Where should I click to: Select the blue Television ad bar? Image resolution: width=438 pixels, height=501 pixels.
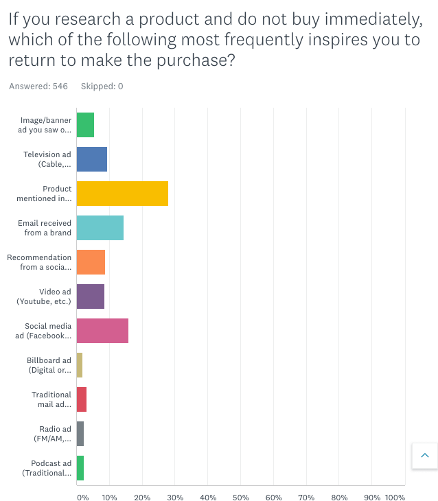pyautogui.click(x=92, y=159)
